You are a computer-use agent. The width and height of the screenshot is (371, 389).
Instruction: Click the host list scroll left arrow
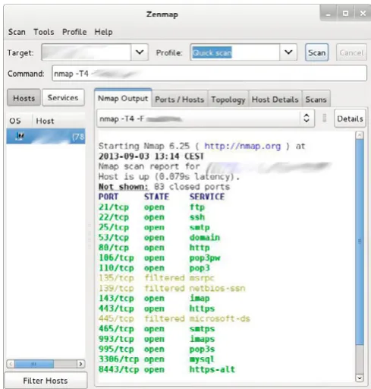point(11,364)
